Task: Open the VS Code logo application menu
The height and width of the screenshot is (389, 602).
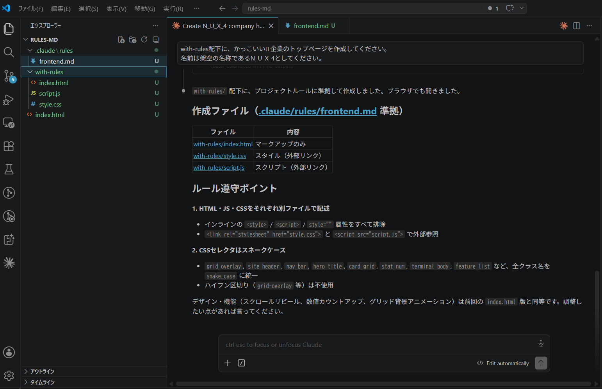Action: (x=6, y=8)
